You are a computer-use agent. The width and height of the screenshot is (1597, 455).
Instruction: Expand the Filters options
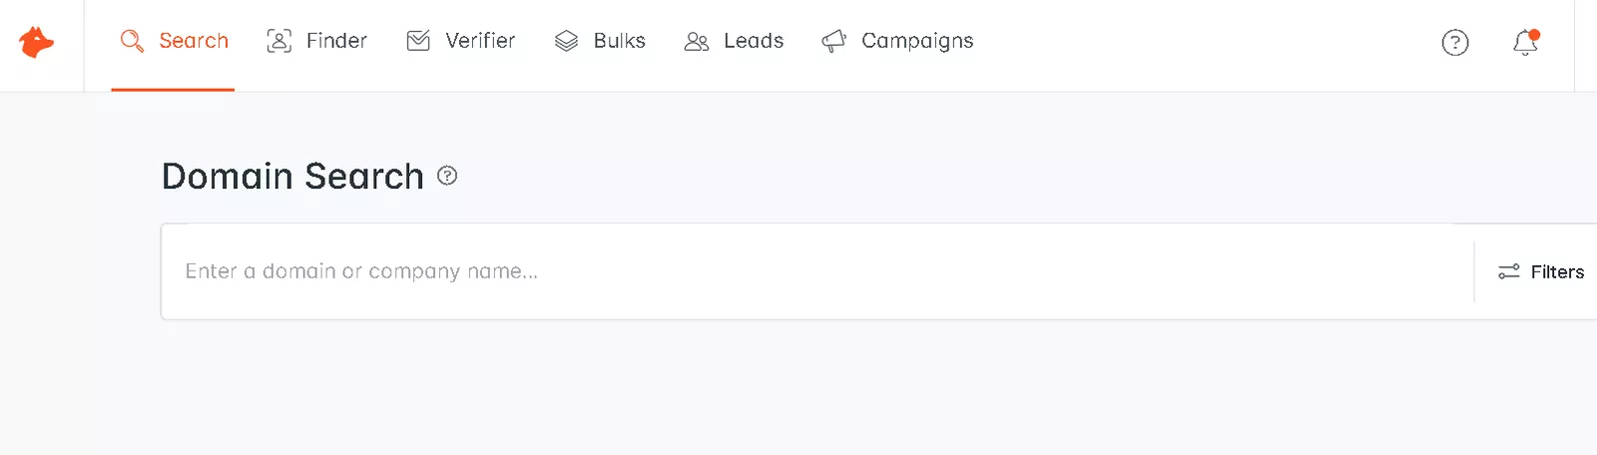[x=1541, y=271]
